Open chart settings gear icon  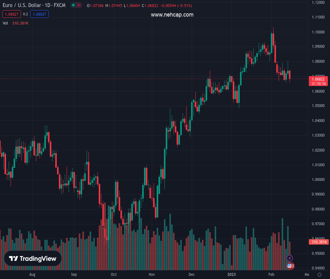click(319, 274)
